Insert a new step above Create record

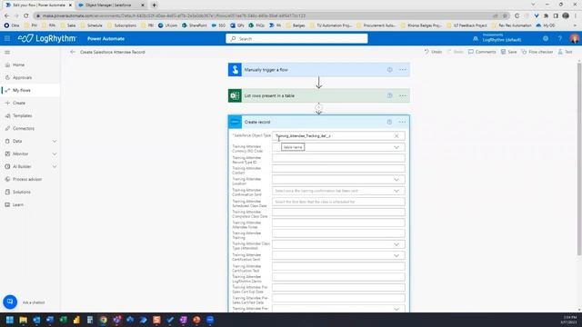point(318,108)
